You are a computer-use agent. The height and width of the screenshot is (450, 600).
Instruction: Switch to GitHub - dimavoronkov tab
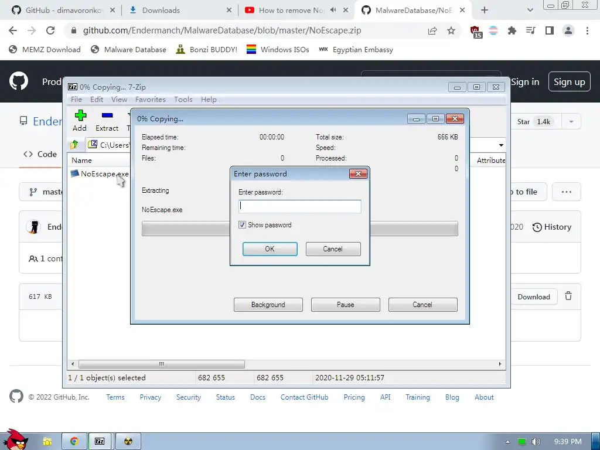pos(64,11)
